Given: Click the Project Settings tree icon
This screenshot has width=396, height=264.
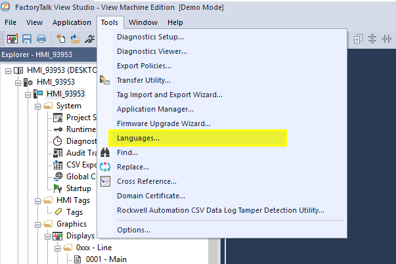Looking at the screenshot, I should click(58, 118).
